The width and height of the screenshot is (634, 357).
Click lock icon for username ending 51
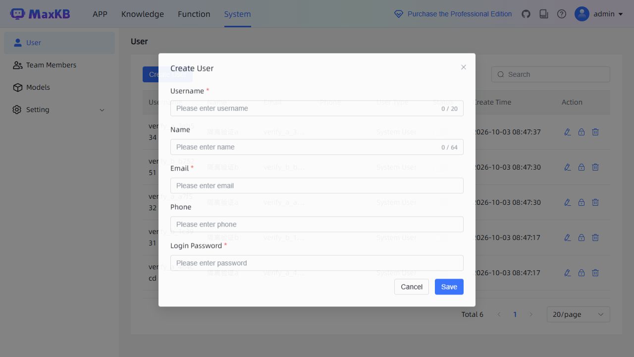pyautogui.click(x=581, y=167)
